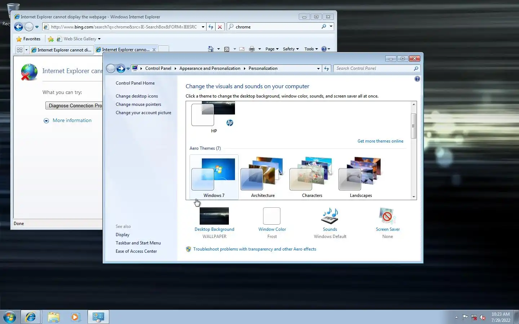Expand the IE address bar URL dropdown
This screenshot has width=519, height=324.
point(203,27)
